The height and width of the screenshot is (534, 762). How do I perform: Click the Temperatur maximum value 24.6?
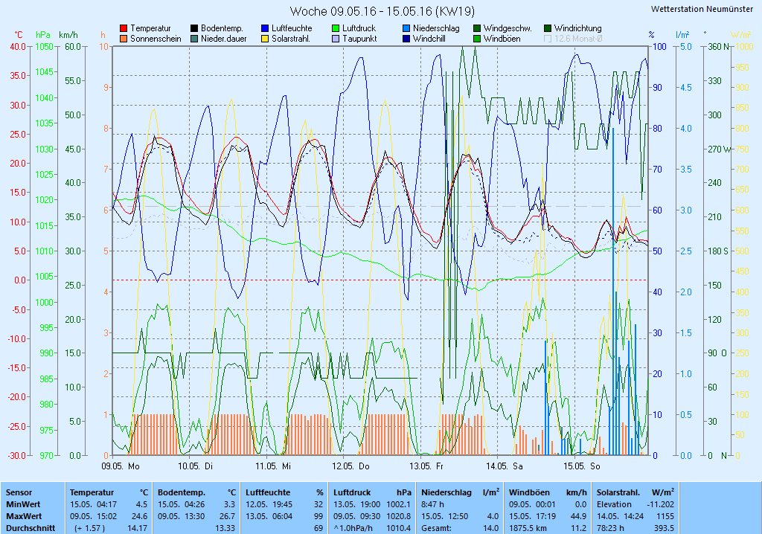(139, 516)
